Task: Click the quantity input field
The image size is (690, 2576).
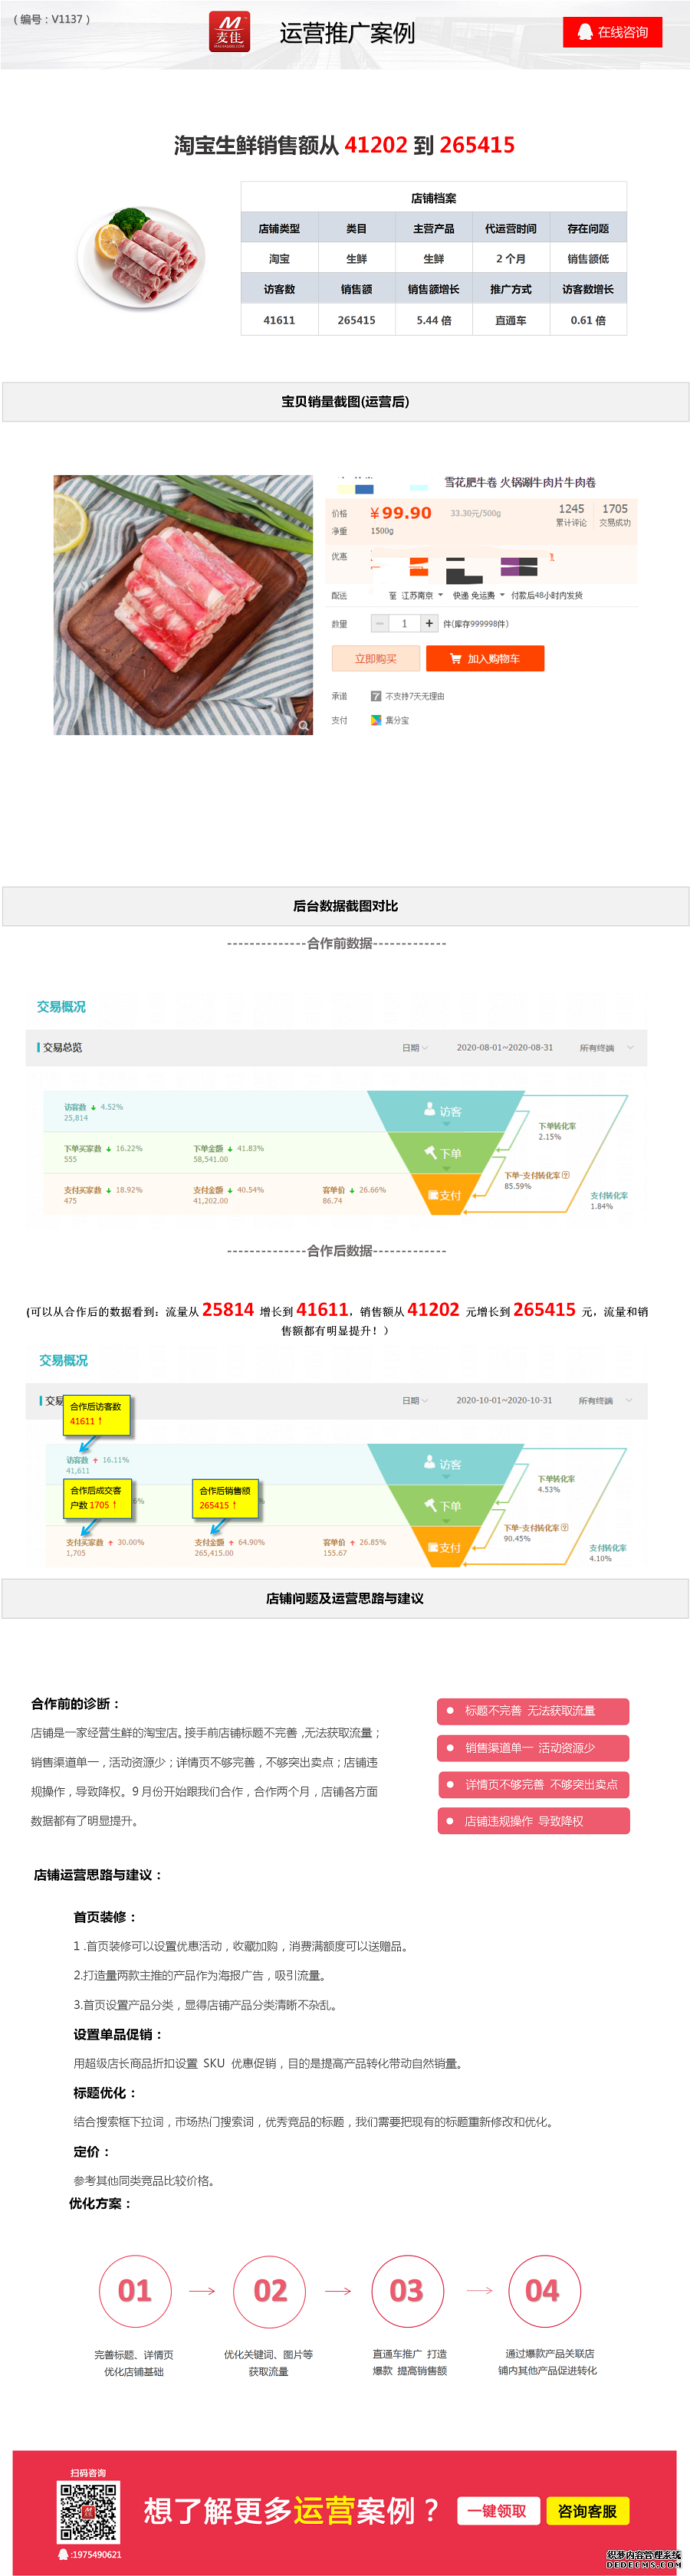Action: 405,623
